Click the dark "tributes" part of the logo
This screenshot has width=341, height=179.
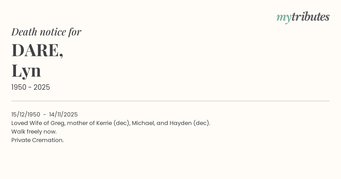[310, 17]
